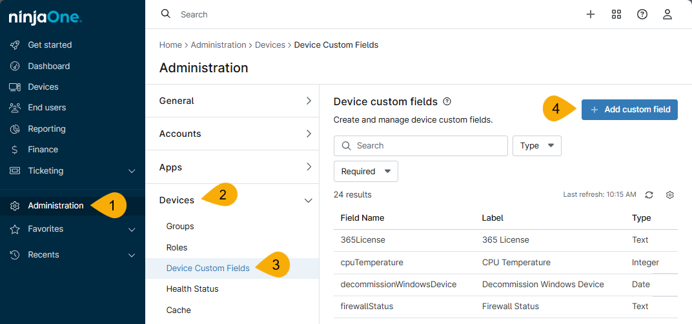The height and width of the screenshot is (324, 692).
Task: Click Add custom field button
Action: pos(629,110)
